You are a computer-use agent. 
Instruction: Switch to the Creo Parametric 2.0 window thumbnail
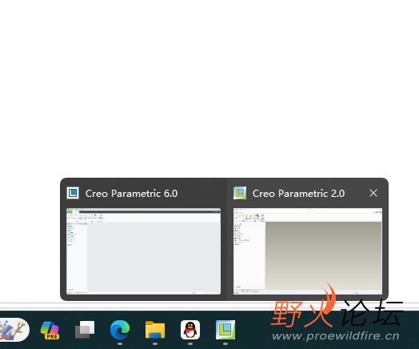click(x=308, y=251)
